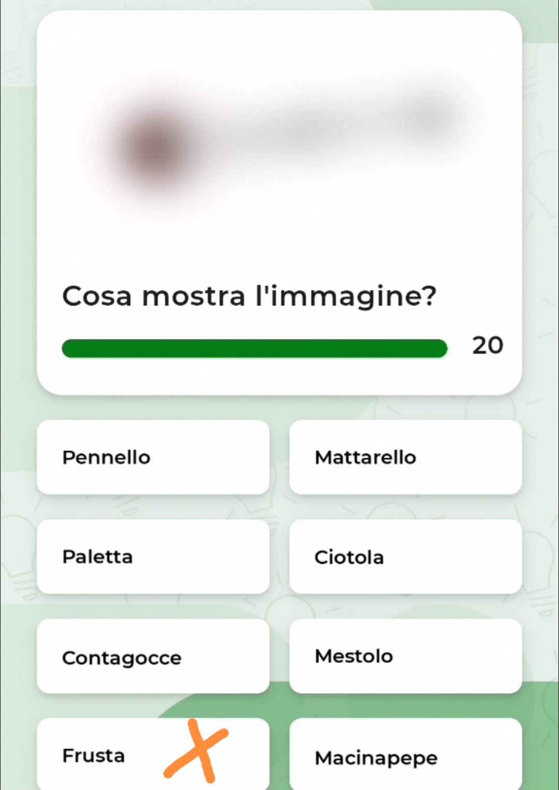The height and width of the screenshot is (790, 559).
Task: Click the "Frusta" answer text
Action: [94, 755]
